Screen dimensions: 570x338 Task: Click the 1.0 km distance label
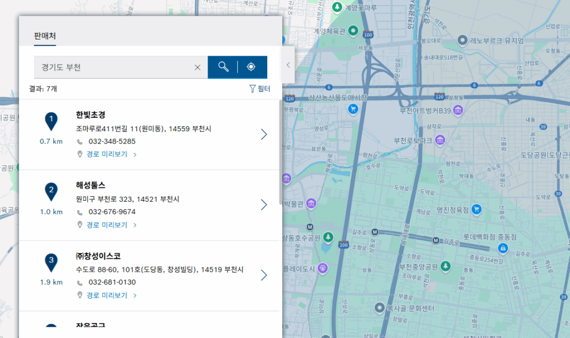point(51,212)
